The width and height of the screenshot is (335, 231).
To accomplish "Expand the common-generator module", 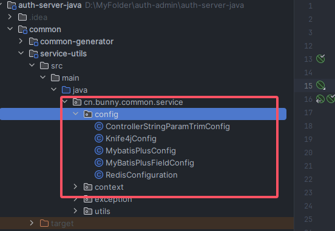I will (21, 41).
